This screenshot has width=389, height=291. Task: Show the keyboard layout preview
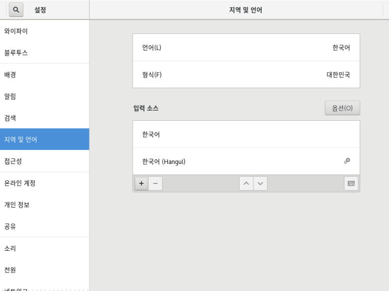coord(351,183)
